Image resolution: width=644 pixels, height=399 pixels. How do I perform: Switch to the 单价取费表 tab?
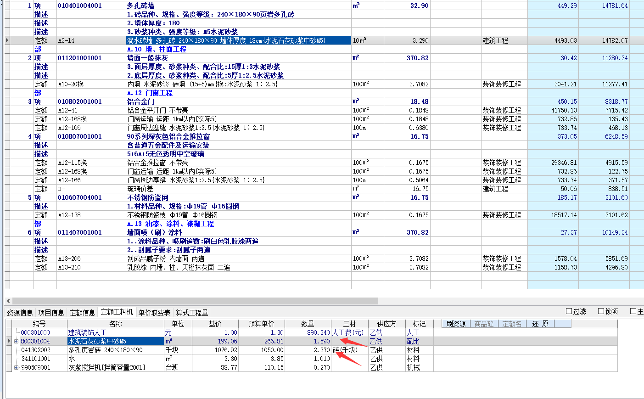click(x=154, y=313)
